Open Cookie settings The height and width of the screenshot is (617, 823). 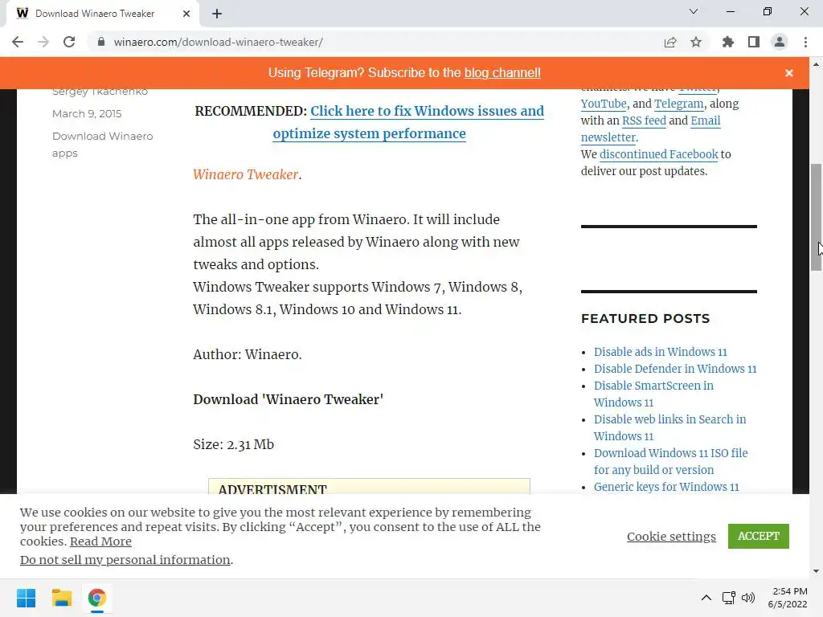coord(671,536)
